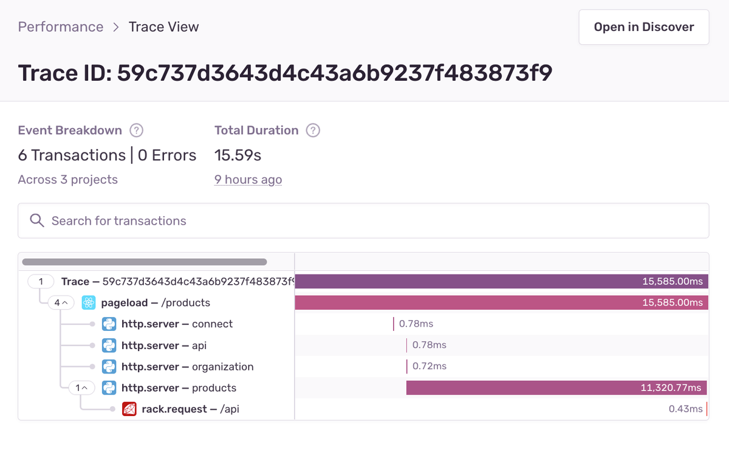Screen dimensions: 729x453
Task: Click the magnifier icon in the search box
Action: (37, 220)
